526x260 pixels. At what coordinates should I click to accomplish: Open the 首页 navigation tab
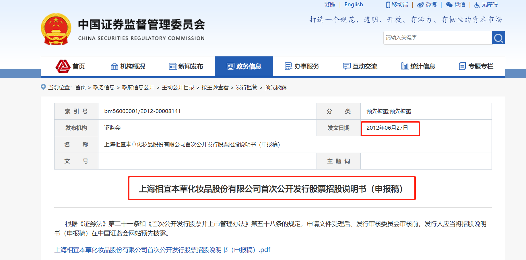pos(70,66)
